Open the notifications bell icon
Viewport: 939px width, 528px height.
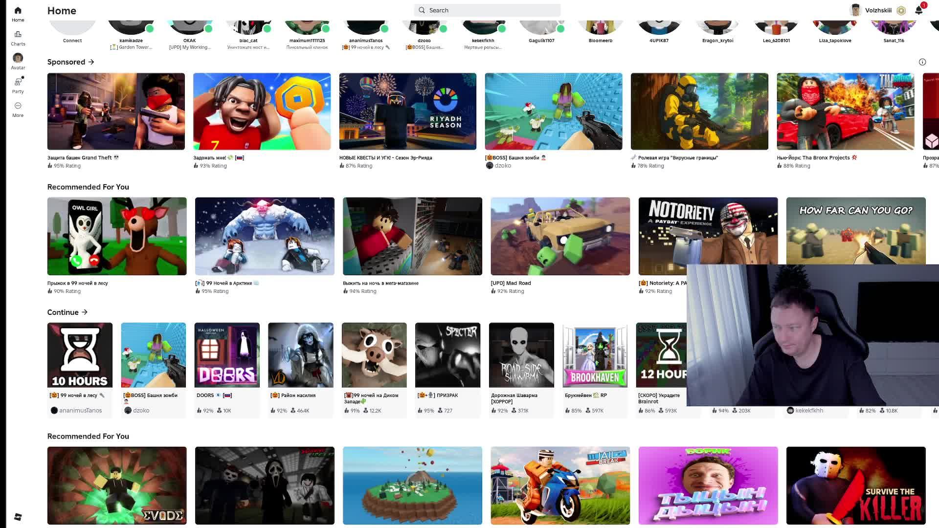point(919,10)
